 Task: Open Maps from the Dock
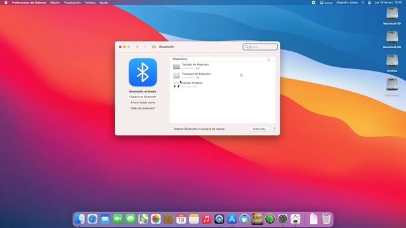coord(143,219)
